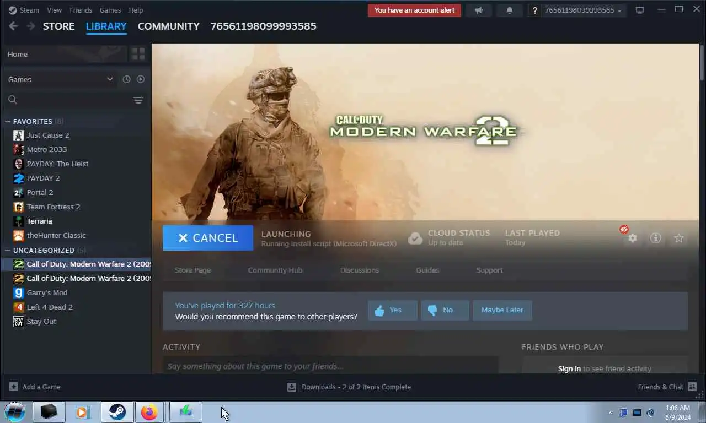Toggle favorite star icon for game
Viewport: 706px width, 423px height.
coord(679,238)
